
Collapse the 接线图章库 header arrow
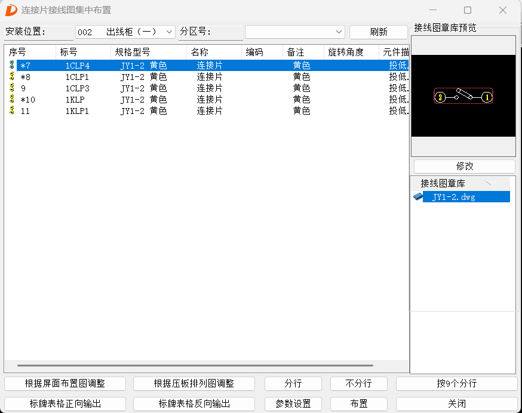point(490,183)
